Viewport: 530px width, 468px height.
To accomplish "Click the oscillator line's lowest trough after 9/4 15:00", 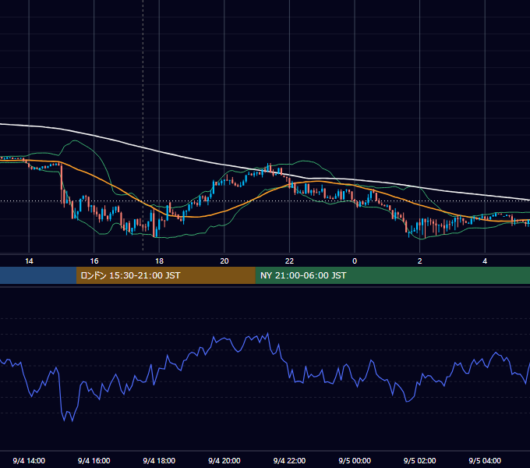I will 72,421.
